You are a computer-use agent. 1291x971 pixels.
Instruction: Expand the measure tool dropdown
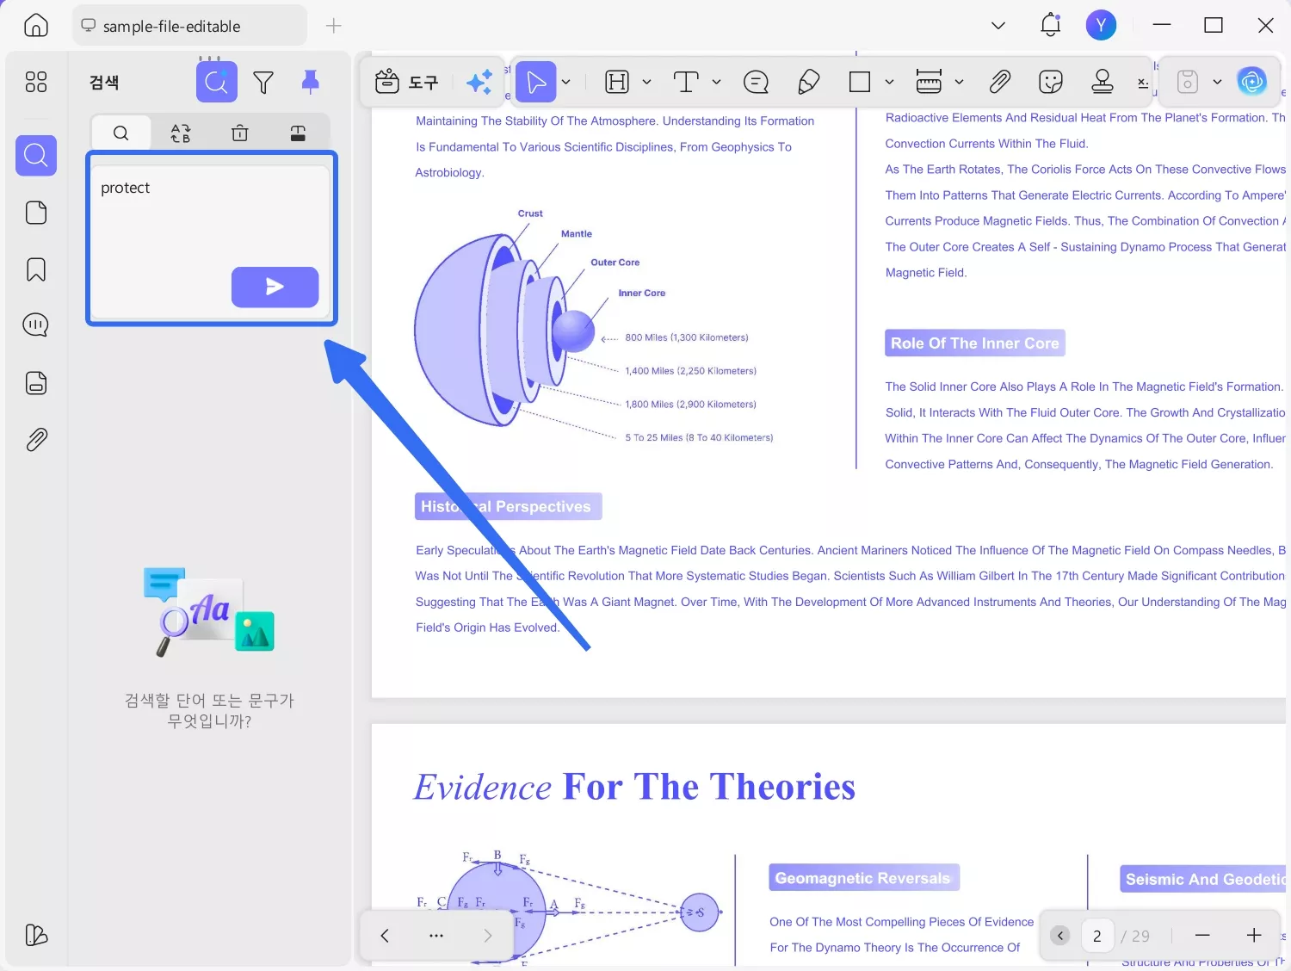[x=960, y=83]
